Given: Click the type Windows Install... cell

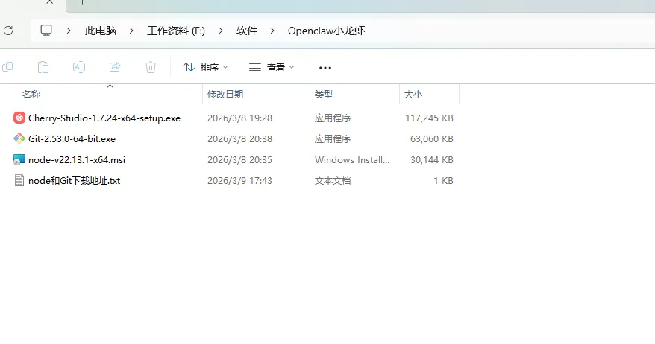Looking at the screenshot, I should (352, 159).
